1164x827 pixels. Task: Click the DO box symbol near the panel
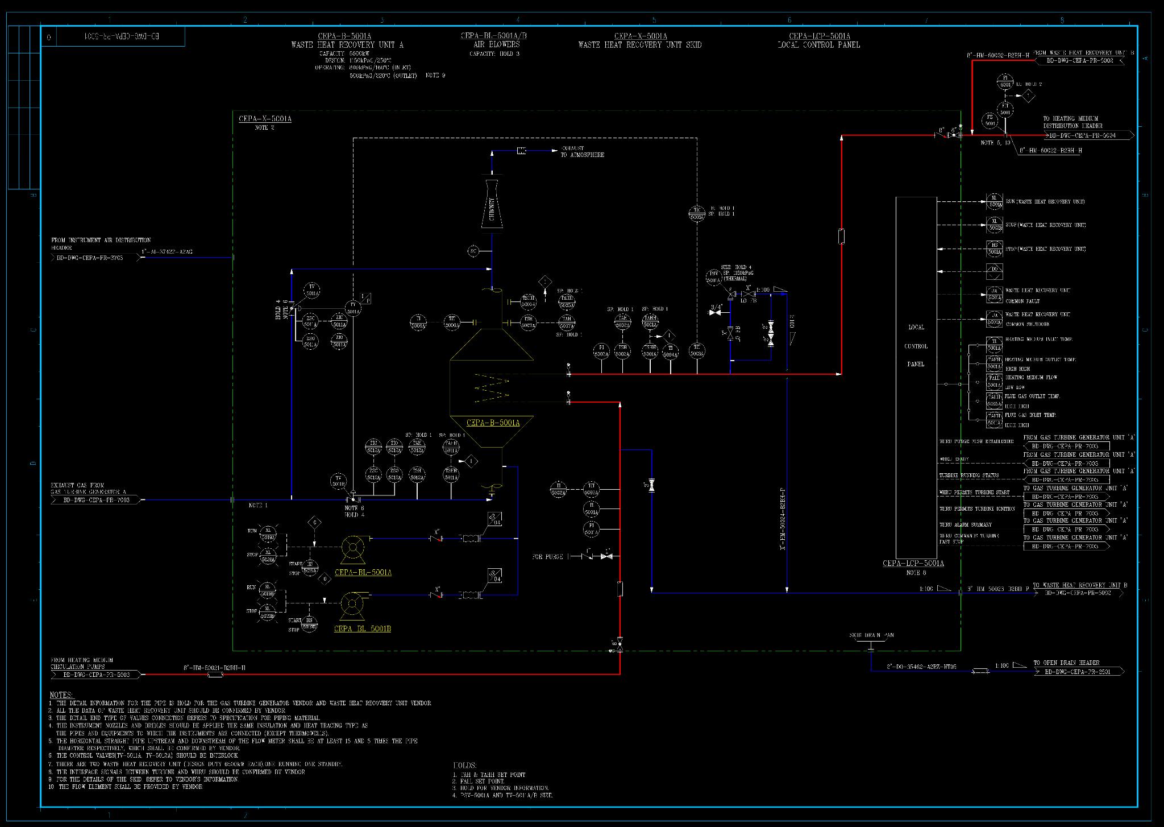pos(995,271)
